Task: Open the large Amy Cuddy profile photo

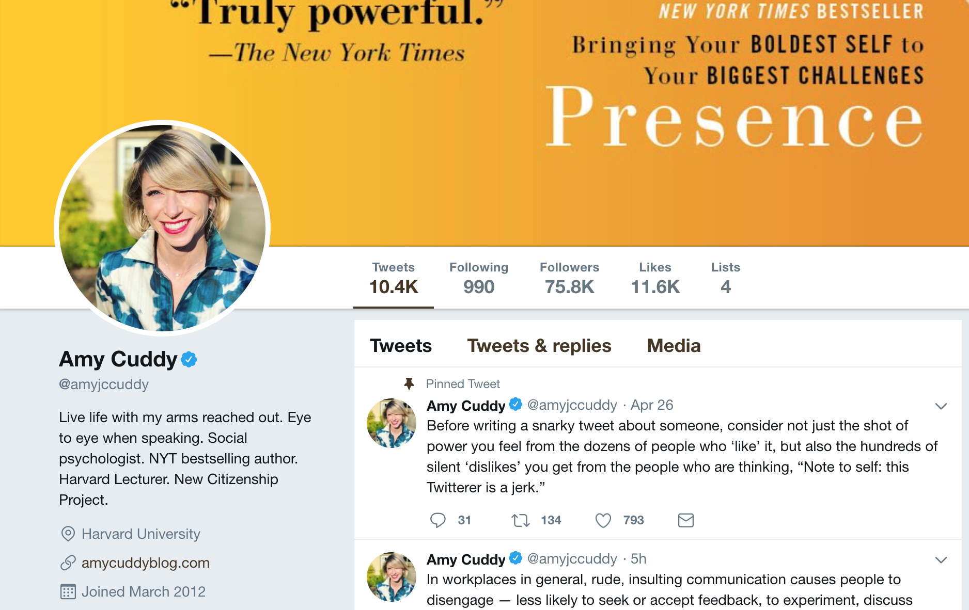Action: [x=162, y=228]
